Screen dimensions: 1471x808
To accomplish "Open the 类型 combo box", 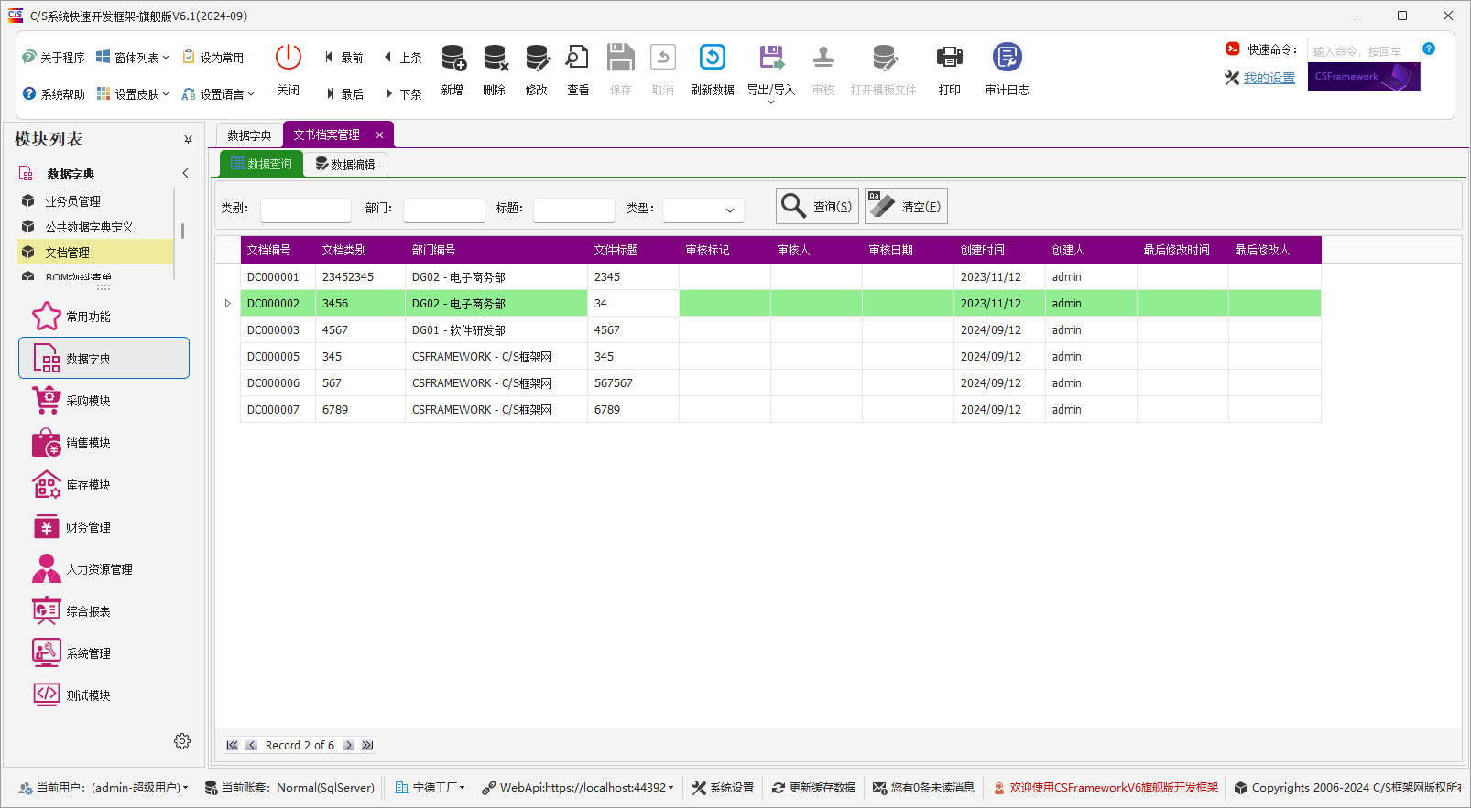I will (703, 210).
